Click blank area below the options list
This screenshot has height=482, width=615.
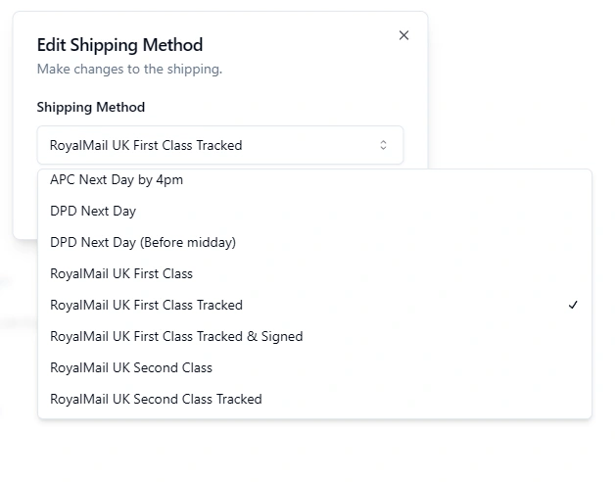click(313, 451)
